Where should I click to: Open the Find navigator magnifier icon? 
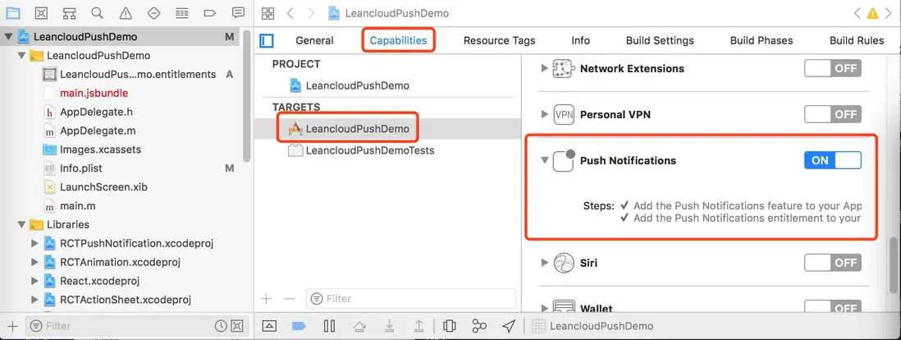[97, 12]
